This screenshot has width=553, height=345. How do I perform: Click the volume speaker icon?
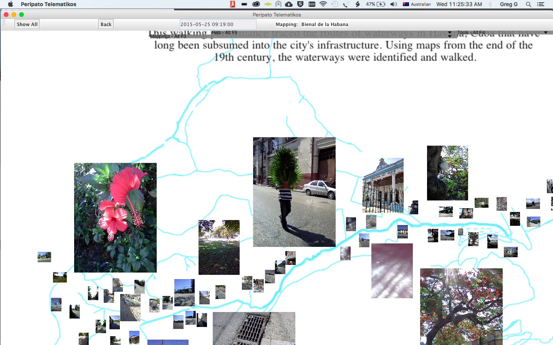click(x=394, y=4)
